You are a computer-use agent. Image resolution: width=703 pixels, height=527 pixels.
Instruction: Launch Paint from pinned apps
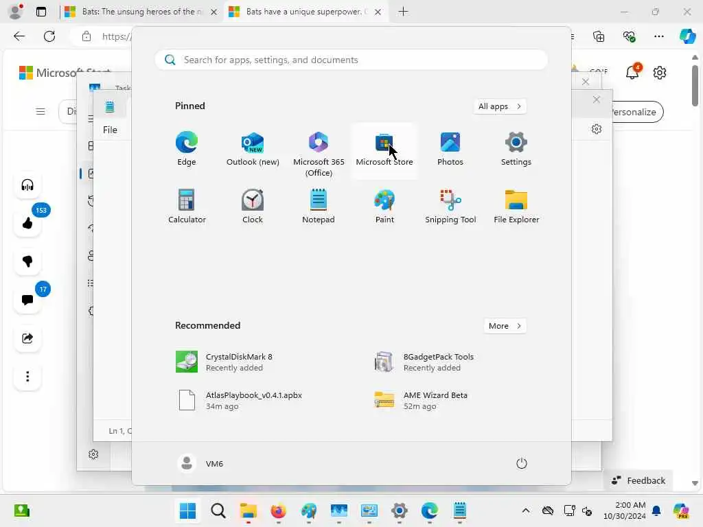tap(384, 207)
